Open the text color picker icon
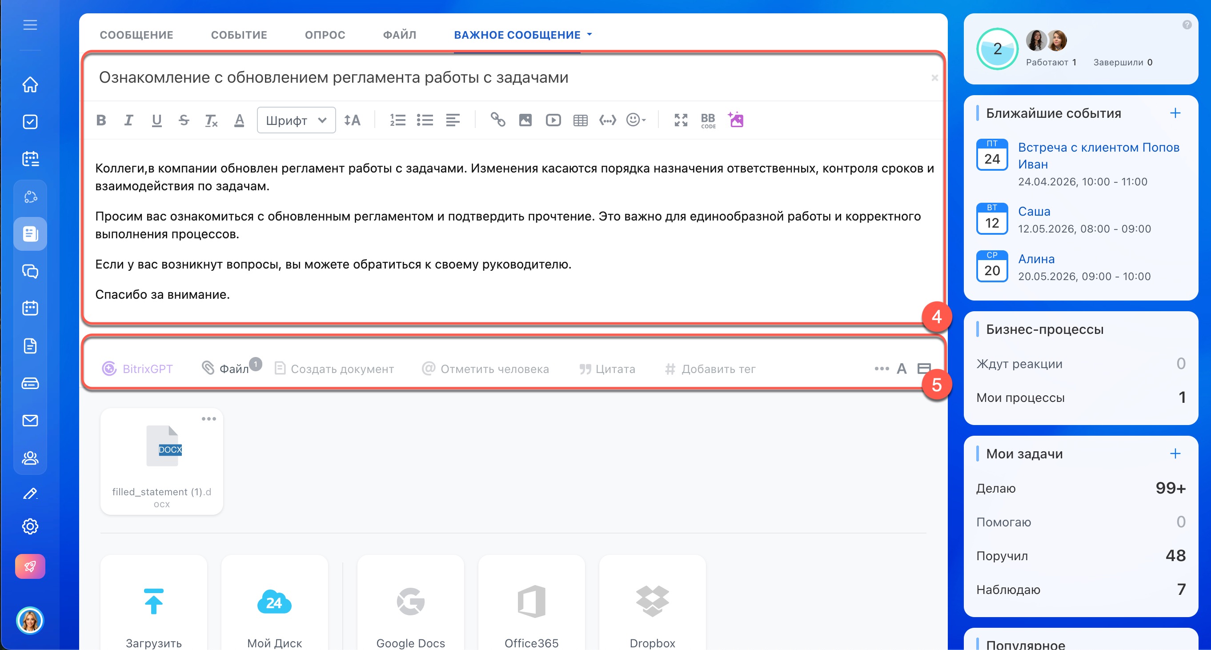Image resolution: width=1211 pixels, height=650 pixels. click(x=239, y=120)
